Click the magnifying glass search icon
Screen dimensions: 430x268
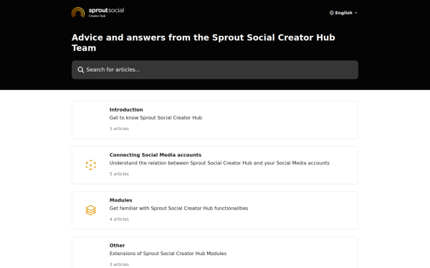(80, 70)
